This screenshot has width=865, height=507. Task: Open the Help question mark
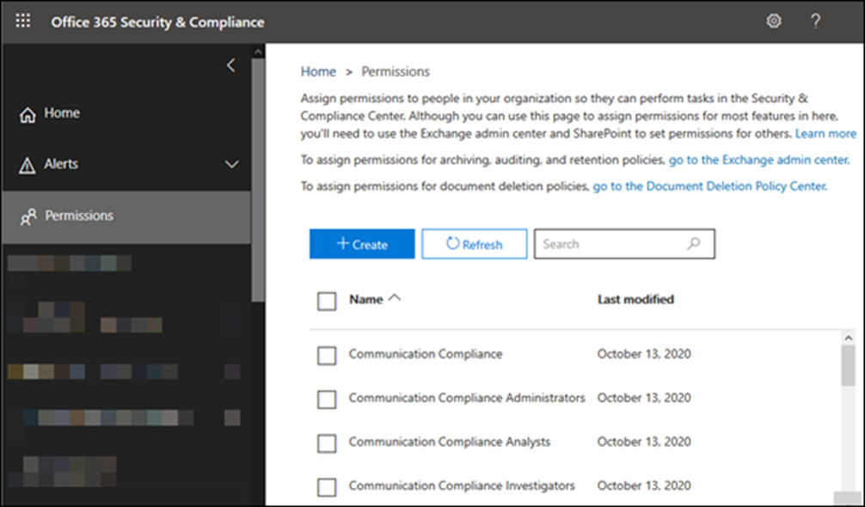[815, 20]
